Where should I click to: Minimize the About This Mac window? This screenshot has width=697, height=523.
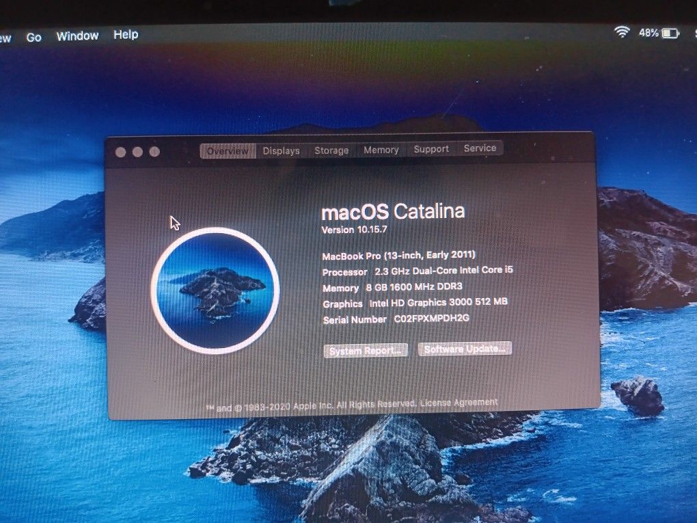click(137, 152)
